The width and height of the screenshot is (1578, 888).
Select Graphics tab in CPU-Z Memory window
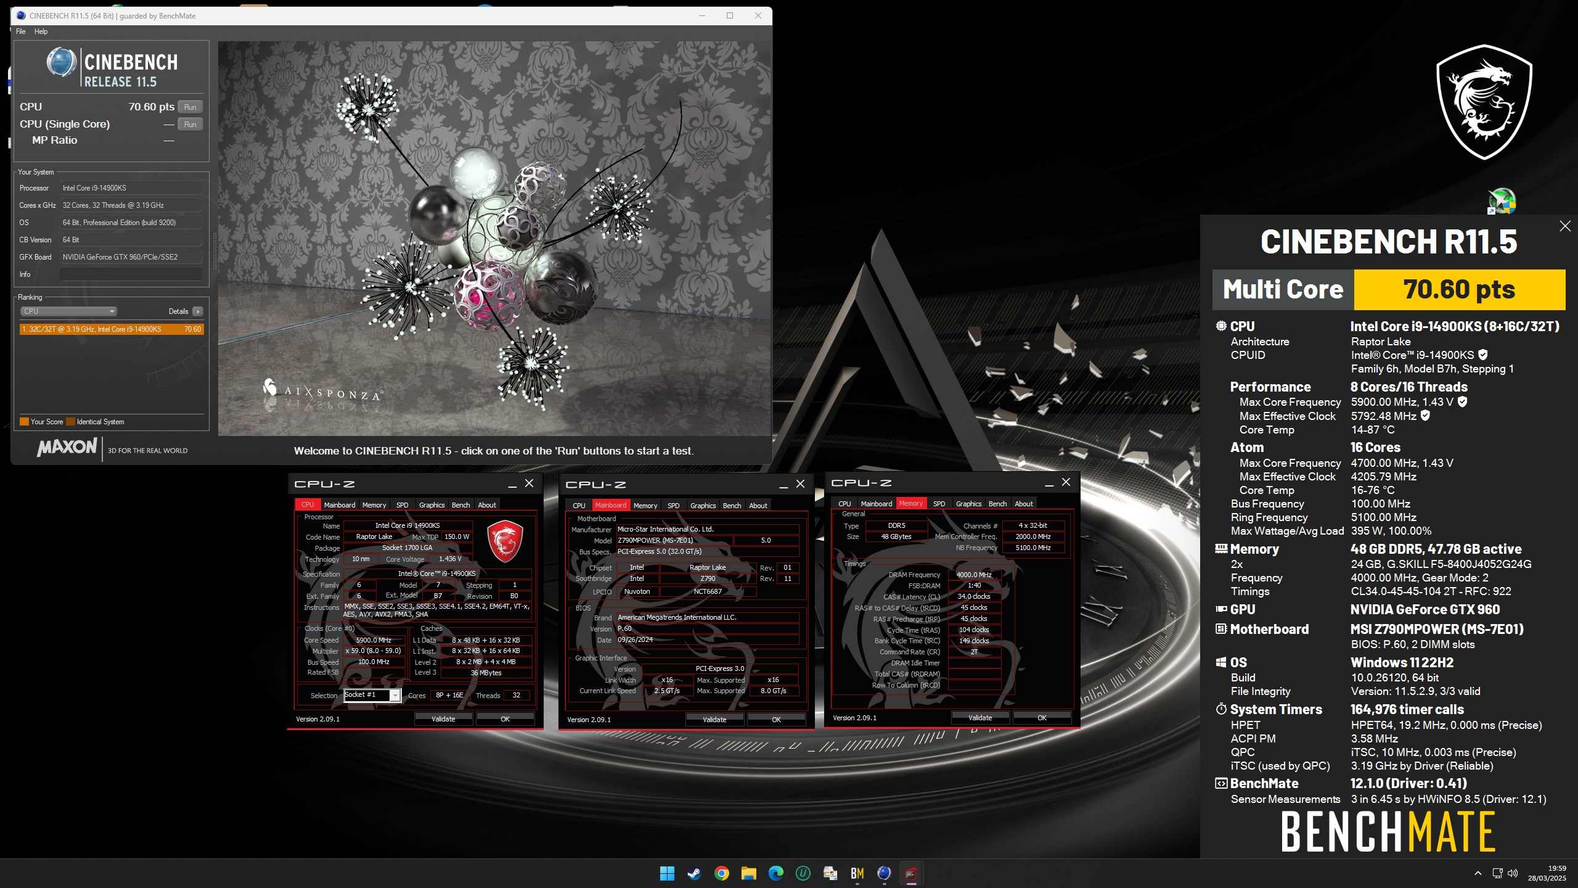[969, 504]
